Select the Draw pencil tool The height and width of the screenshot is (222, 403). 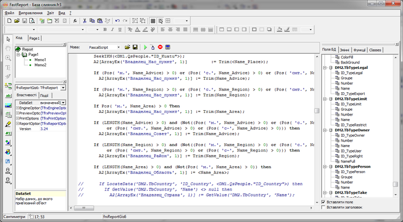tap(8, 124)
